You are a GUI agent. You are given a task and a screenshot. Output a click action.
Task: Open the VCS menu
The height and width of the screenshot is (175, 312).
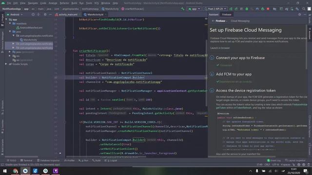pyautogui.click(x=97, y=3)
